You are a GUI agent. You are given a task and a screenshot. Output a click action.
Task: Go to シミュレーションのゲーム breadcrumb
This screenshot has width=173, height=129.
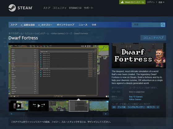click(37, 33)
